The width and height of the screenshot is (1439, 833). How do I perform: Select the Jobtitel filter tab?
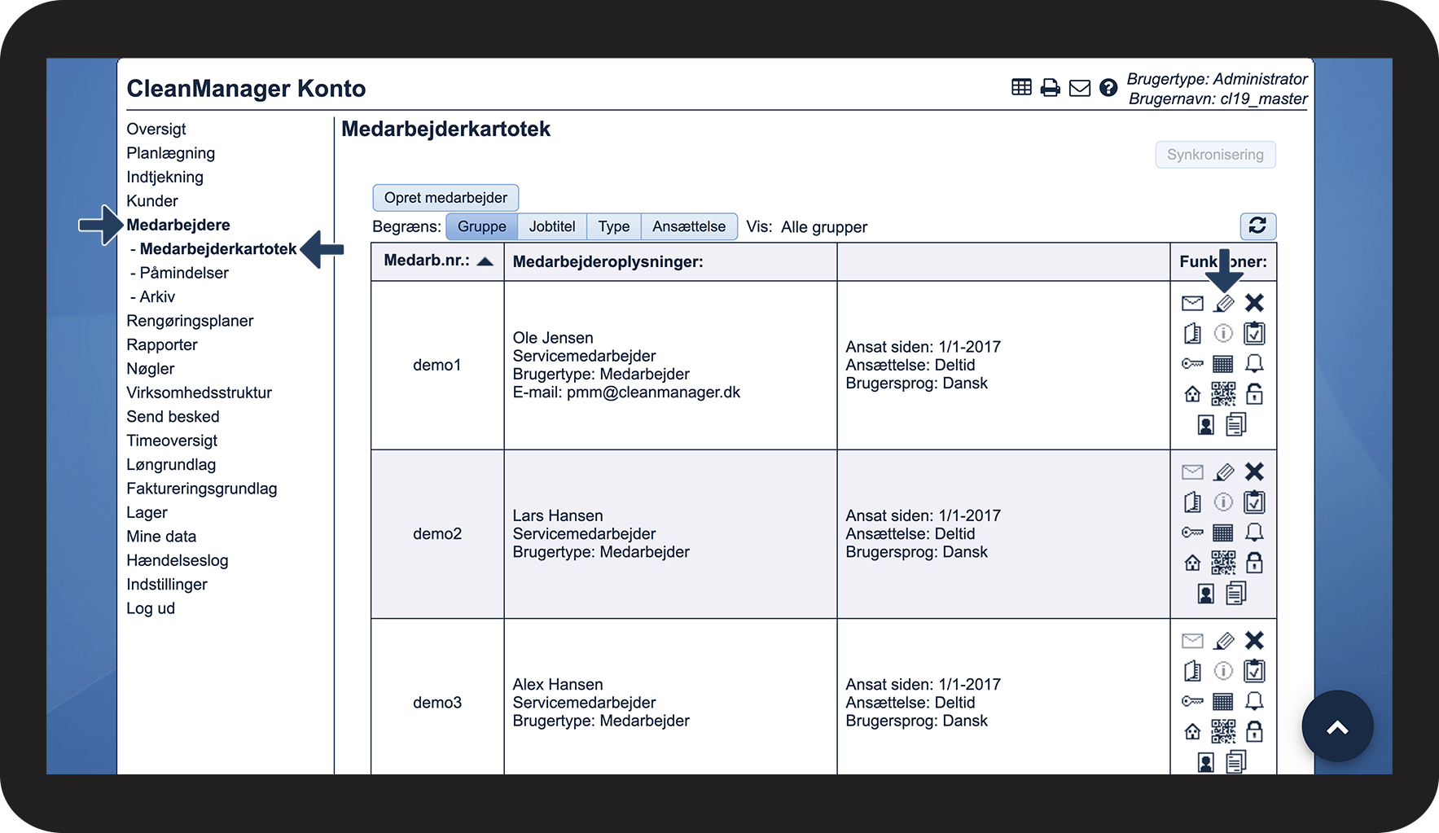tap(552, 226)
